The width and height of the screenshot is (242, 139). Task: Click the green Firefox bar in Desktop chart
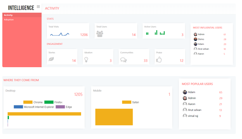point(8,117)
